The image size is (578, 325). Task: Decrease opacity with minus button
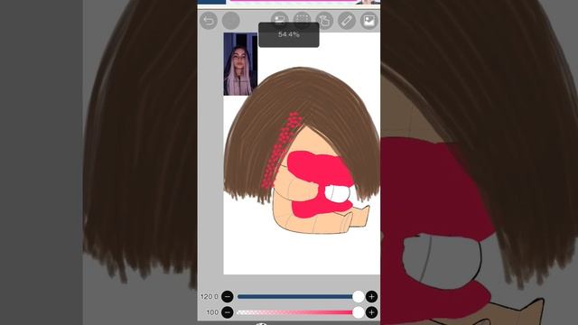228,312
